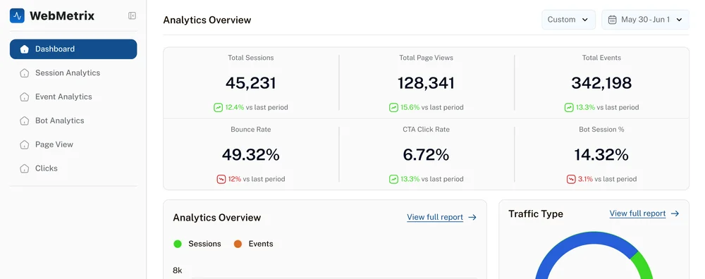
Task: Click the arrow beside Traffic Type View full report
Action: point(675,214)
